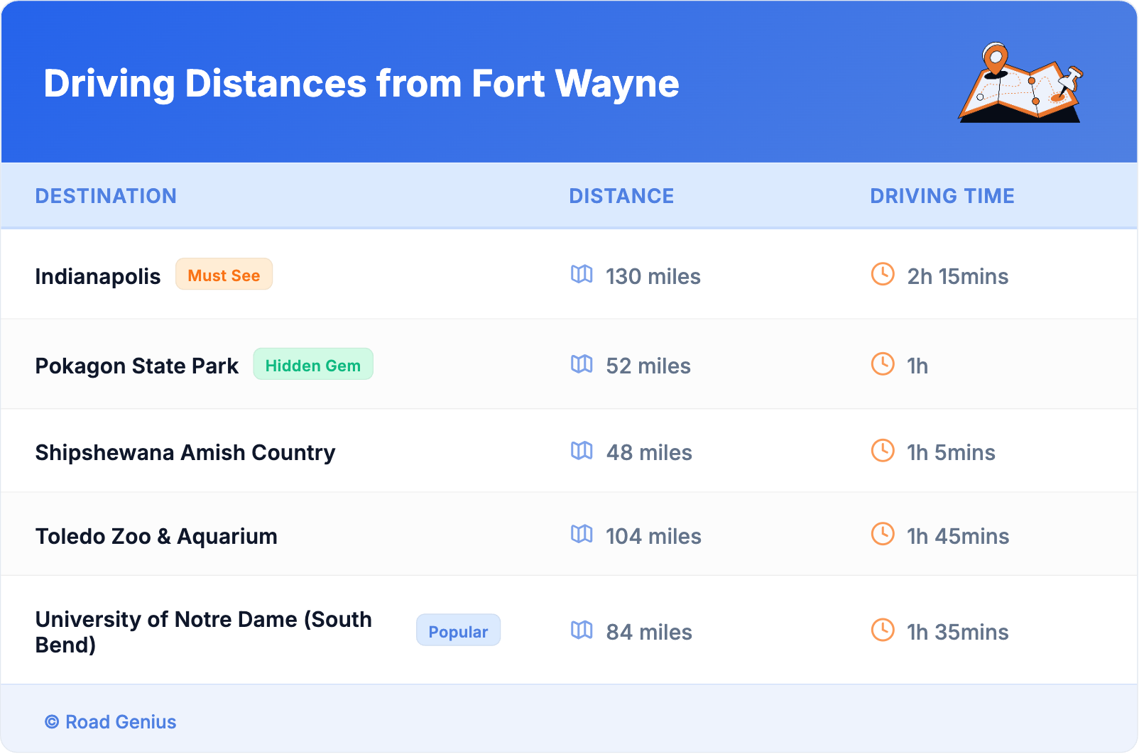The image size is (1139, 754).
Task: Click the clock icon beside 1h 45mins
Action: (883, 534)
